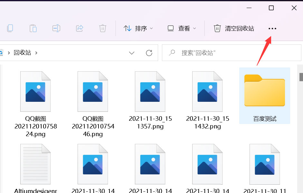The width and height of the screenshot is (303, 193).
Task: Open the three-dot See more menu
Action: pos(272,29)
